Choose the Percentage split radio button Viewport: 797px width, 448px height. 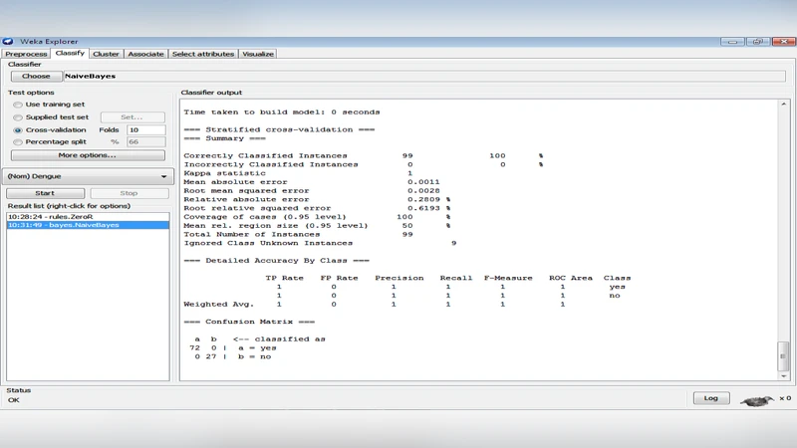pos(18,142)
